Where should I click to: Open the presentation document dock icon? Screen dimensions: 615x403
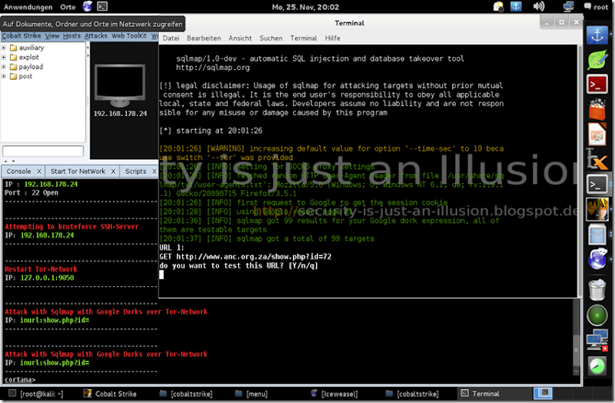coord(597,134)
